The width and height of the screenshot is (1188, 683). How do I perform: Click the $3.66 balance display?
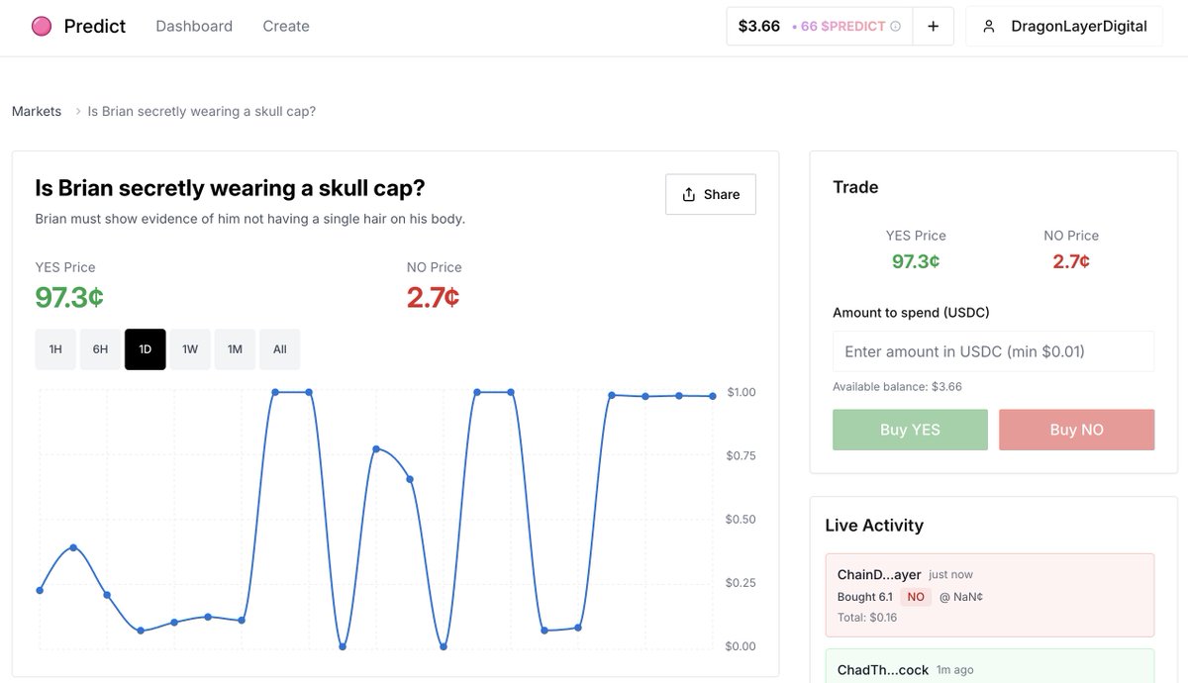pos(758,27)
